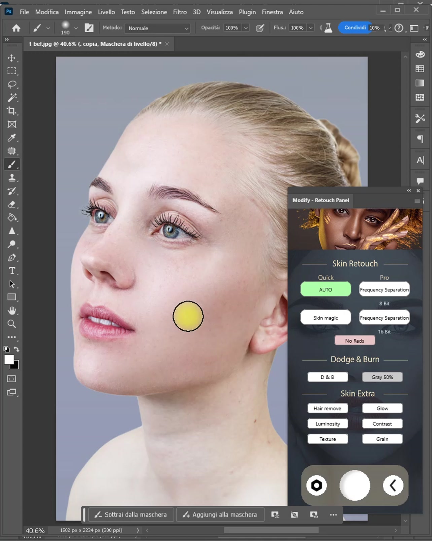Open the Immagine menu

[x=78, y=12]
